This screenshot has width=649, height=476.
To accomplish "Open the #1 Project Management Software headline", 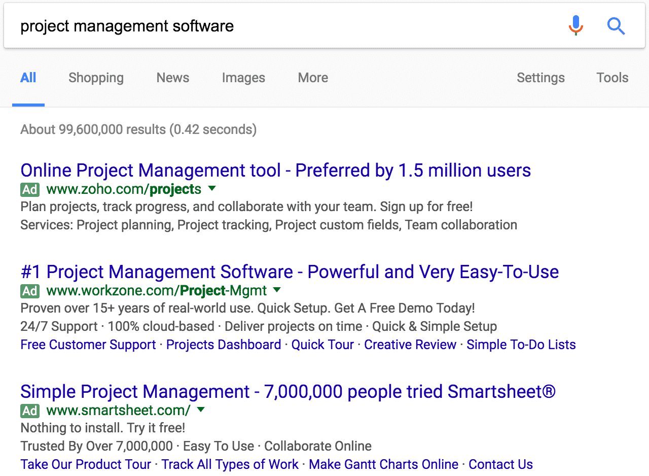I will 290,271.
